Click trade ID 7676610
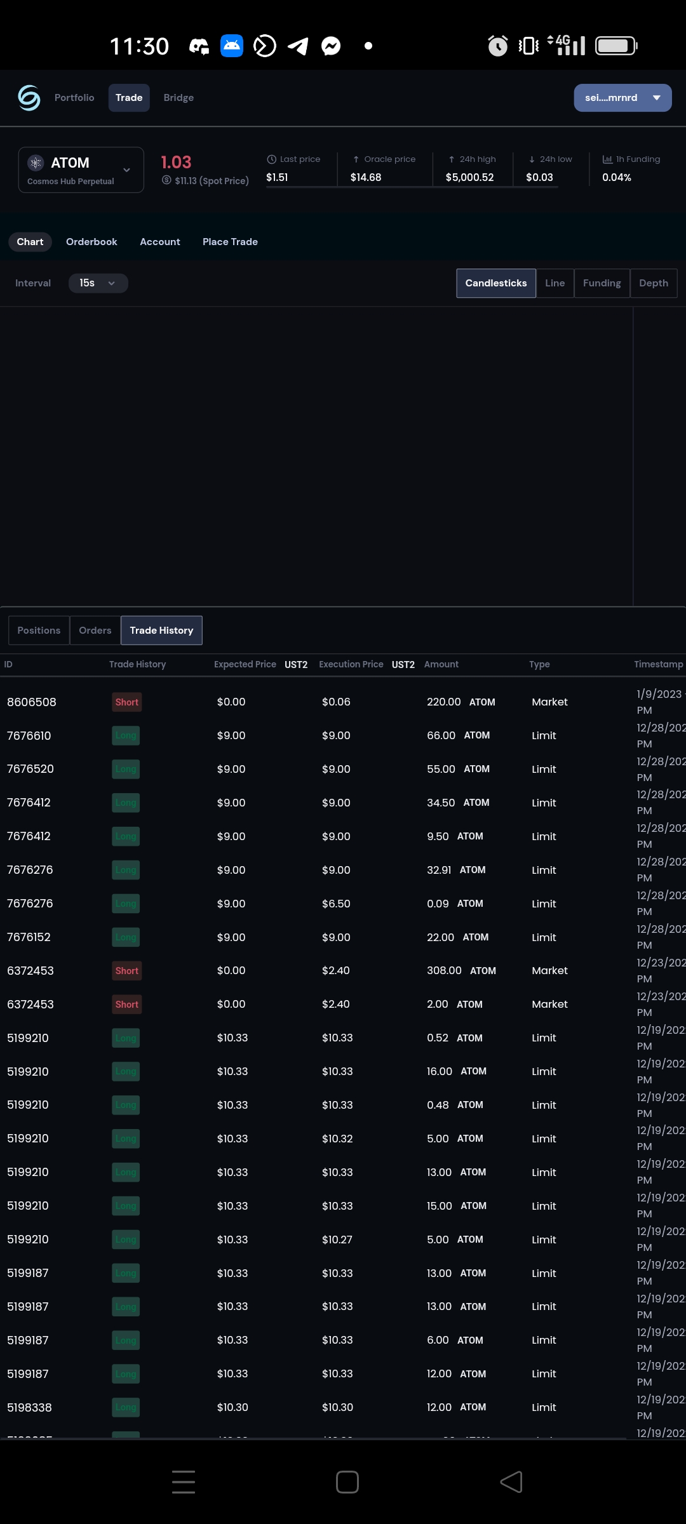Viewport: 686px width, 1524px height. 29,736
